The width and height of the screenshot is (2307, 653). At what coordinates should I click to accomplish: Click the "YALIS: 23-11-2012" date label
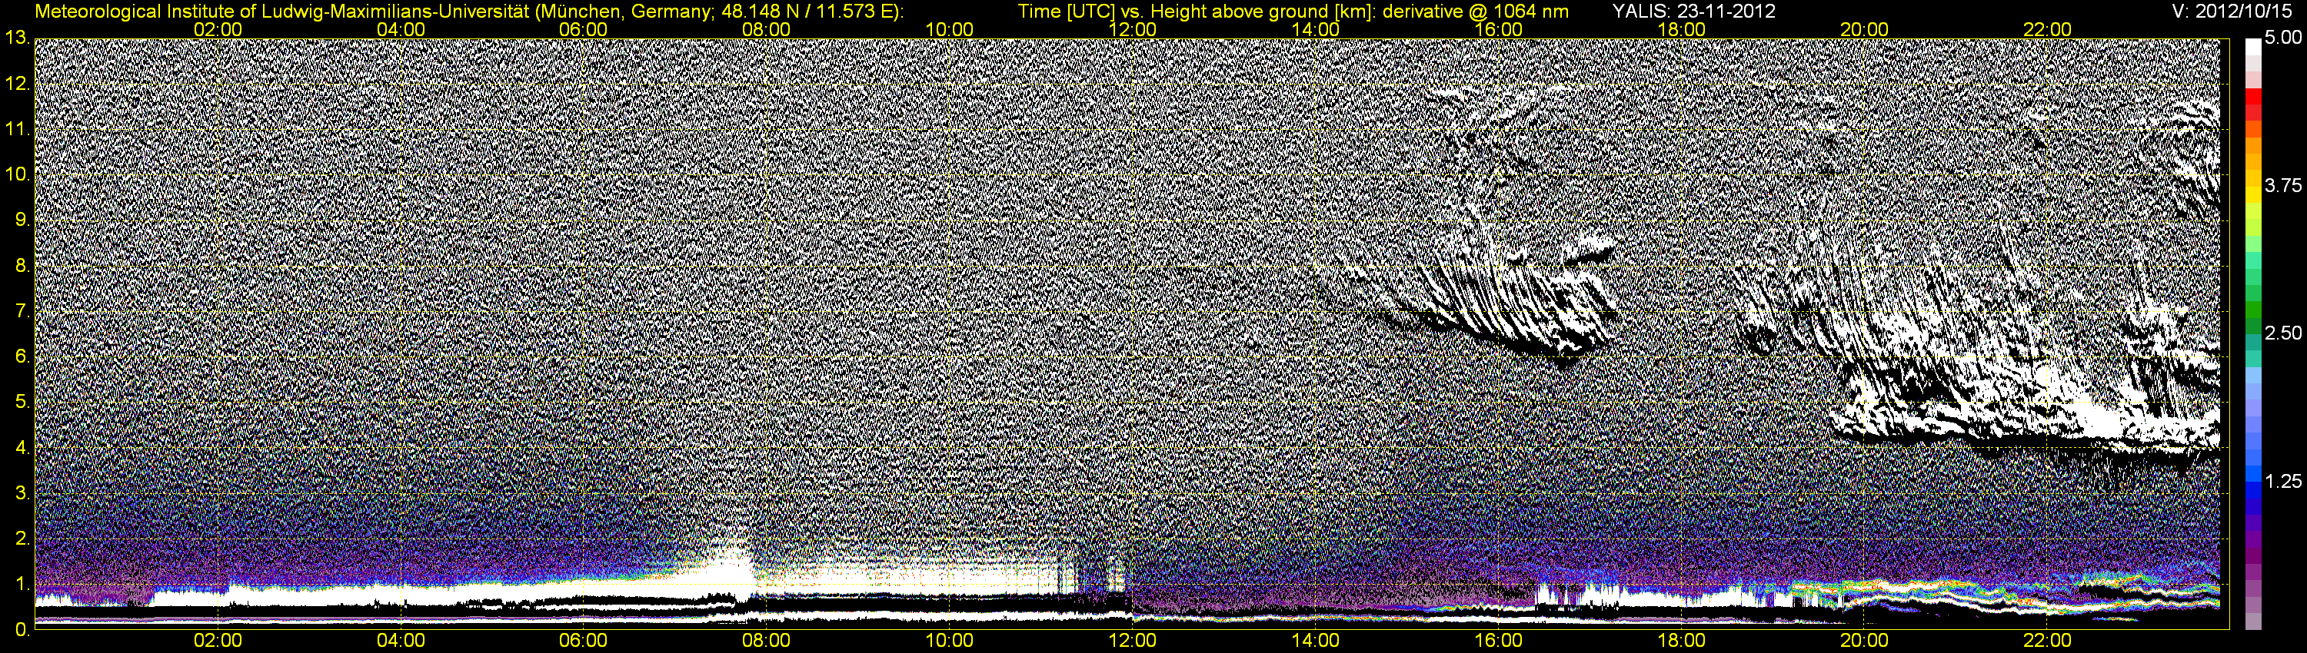click(1693, 12)
